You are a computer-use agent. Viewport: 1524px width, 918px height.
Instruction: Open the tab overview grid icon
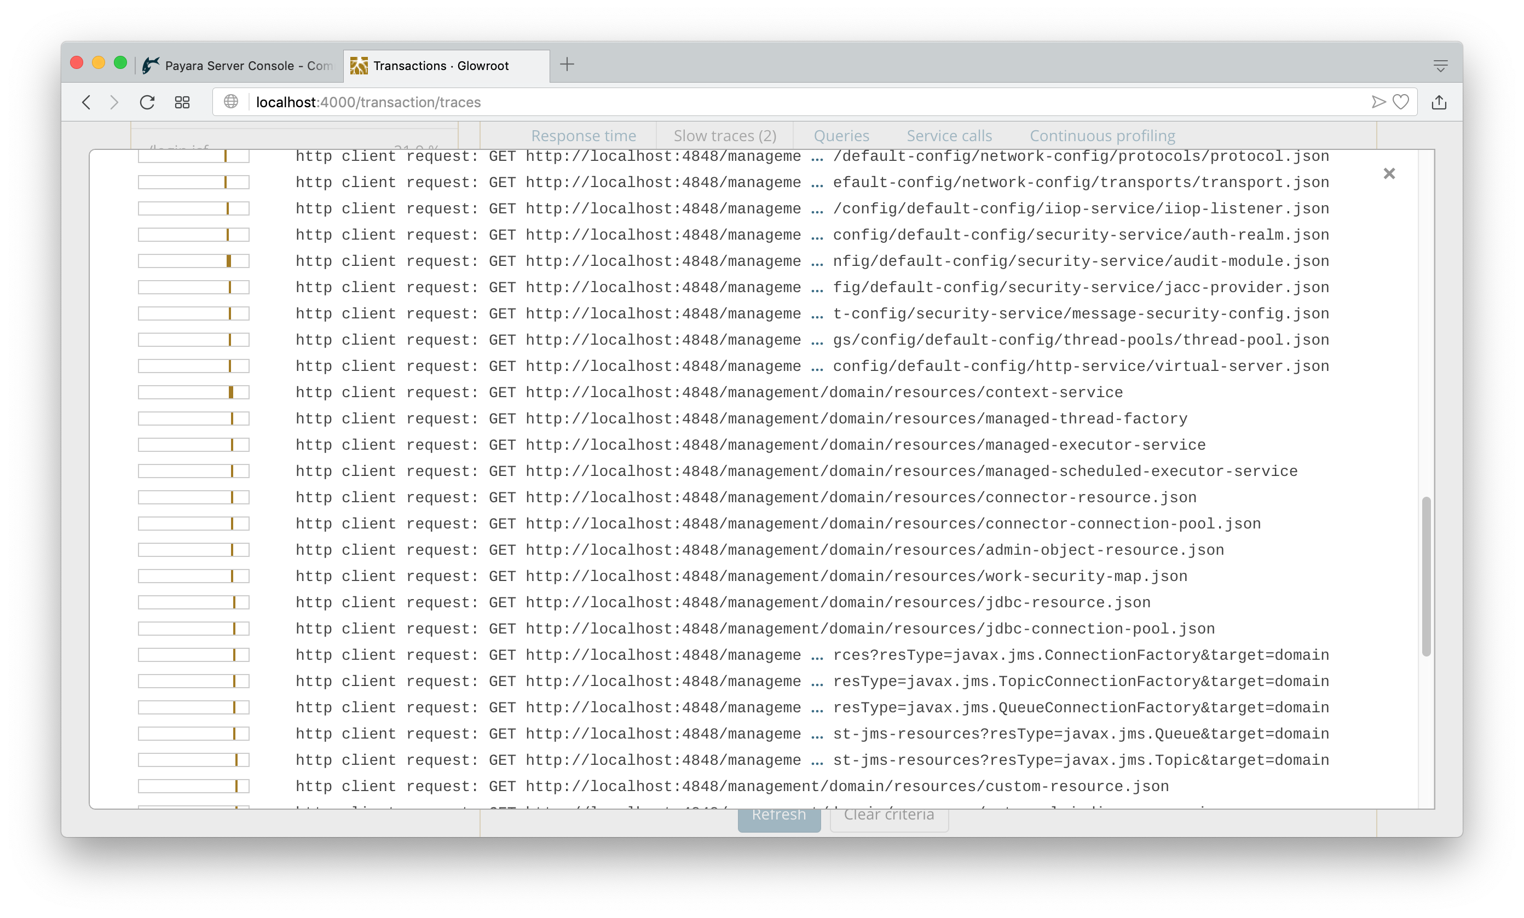(182, 102)
